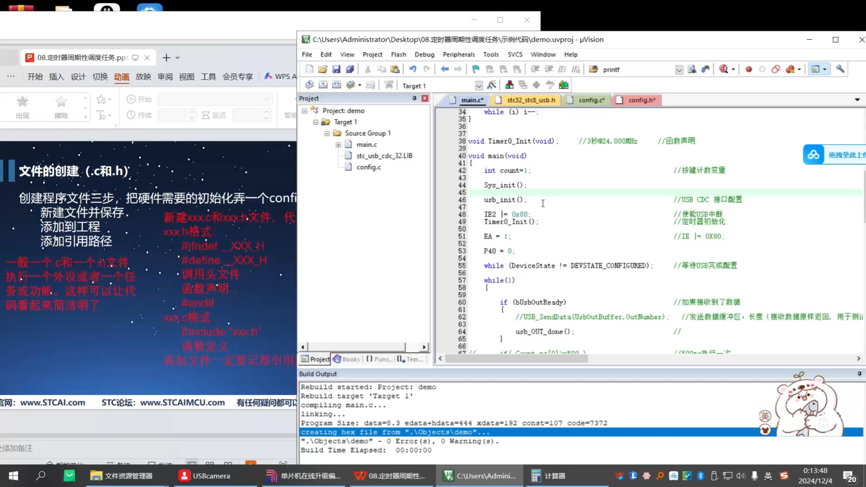Viewport: 866px width, 487px height.
Task: Click the Manage Project Items icon
Action: 509,85
